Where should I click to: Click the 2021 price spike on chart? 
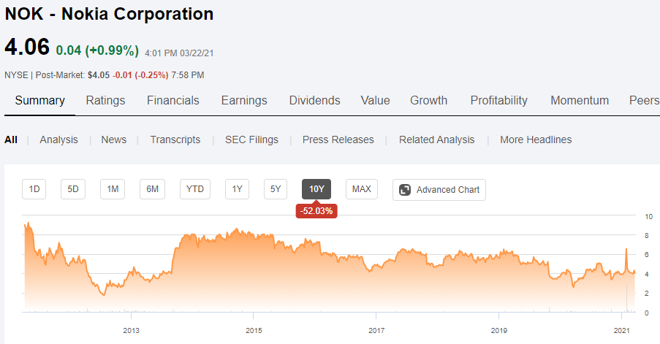pyautogui.click(x=626, y=251)
